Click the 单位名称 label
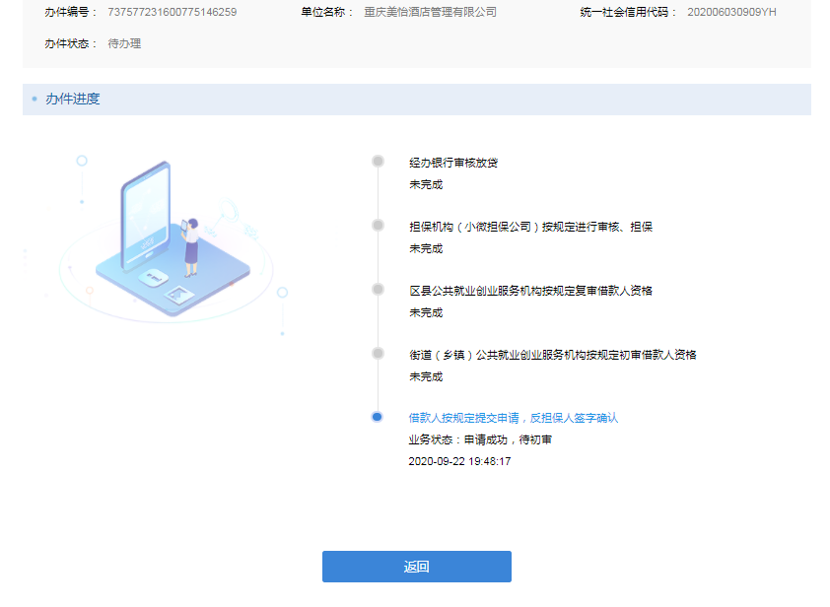This screenshot has width=830, height=607. coord(326,12)
